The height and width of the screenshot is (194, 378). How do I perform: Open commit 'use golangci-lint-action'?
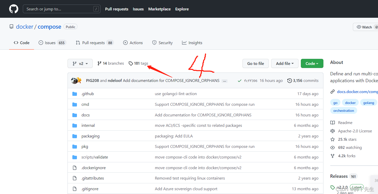tap(176, 94)
